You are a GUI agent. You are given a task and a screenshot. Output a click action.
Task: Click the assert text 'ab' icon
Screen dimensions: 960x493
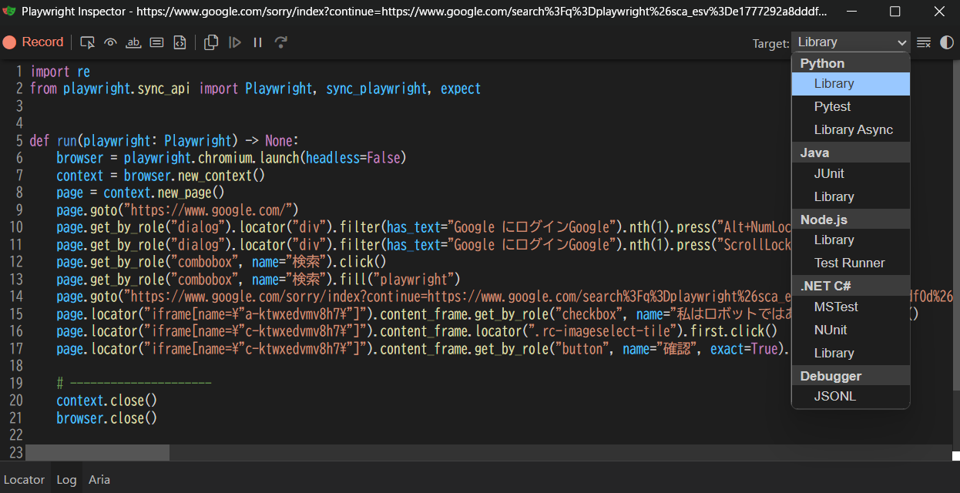133,42
